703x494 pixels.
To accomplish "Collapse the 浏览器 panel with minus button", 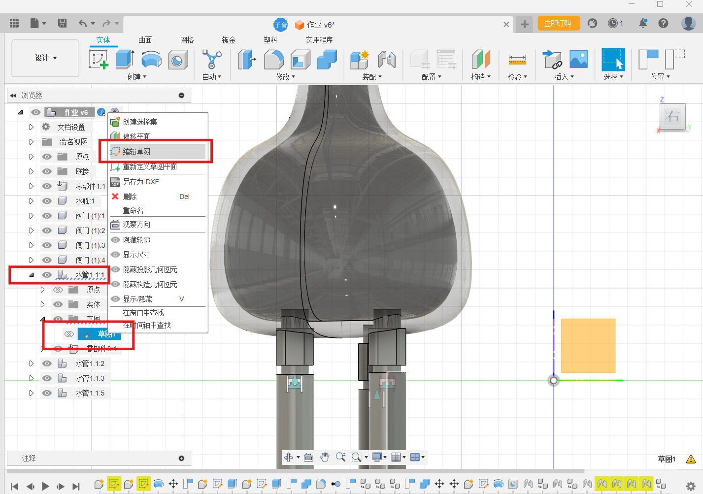I will pos(181,95).
